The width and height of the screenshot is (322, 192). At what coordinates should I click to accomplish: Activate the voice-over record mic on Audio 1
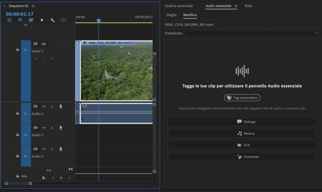point(60,107)
